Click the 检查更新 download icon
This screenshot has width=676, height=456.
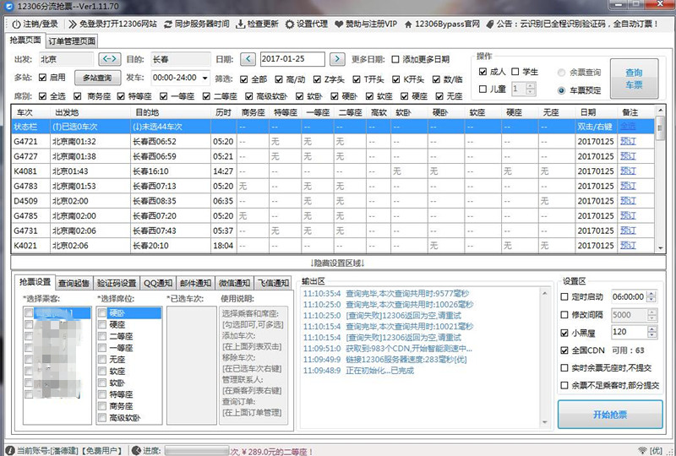pyautogui.click(x=240, y=24)
